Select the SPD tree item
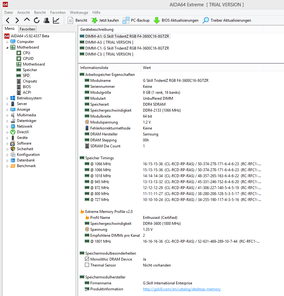 (x=23, y=76)
